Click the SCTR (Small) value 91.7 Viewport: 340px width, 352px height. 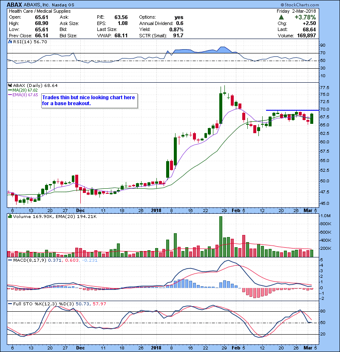pos(178,36)
